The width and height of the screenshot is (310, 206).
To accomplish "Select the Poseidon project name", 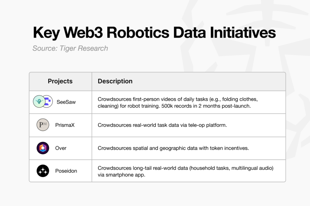I will pyautogui.click(x=66, y=171).
